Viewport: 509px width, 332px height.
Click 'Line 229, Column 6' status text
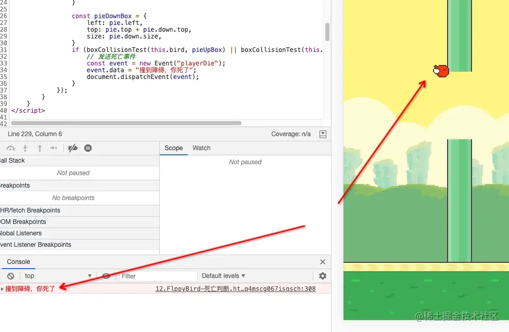(35, 134)
